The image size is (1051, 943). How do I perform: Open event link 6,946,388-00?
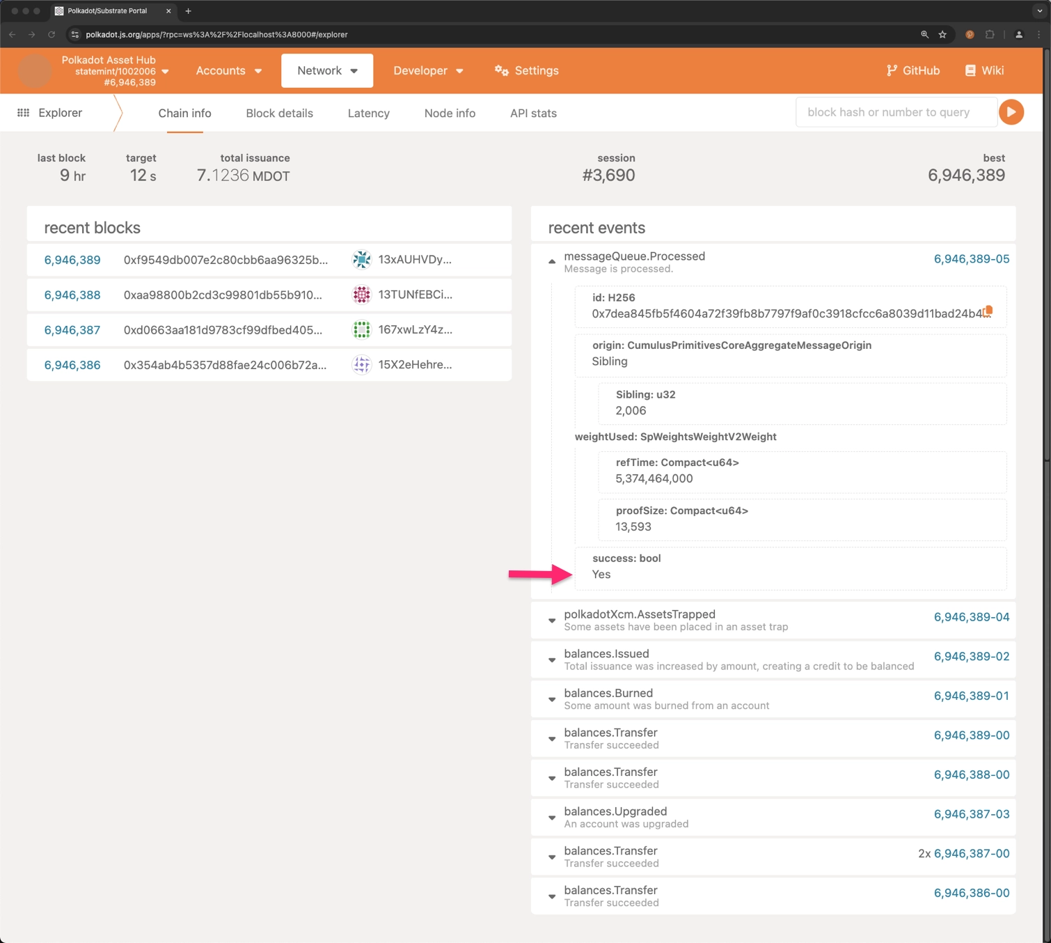[971, 774]
